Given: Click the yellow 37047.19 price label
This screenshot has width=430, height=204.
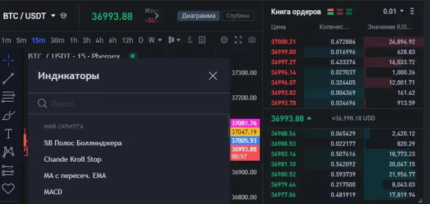Looking at the screenshot, I should (x=245, y=132).
